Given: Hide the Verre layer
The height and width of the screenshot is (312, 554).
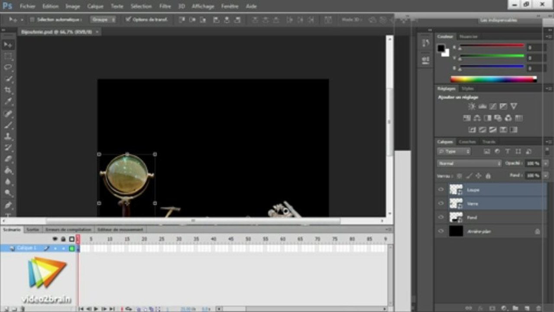Looking at the screenshot, I should (441, 203).
